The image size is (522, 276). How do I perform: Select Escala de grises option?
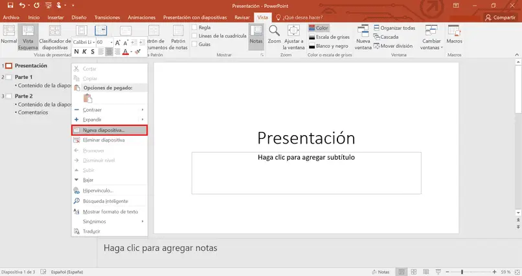(x=331, y=37)
